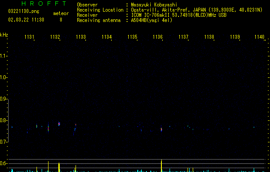Click the HROFFT title text
The width and height of the screenshot is (270, 172).
tap(44, 3)
